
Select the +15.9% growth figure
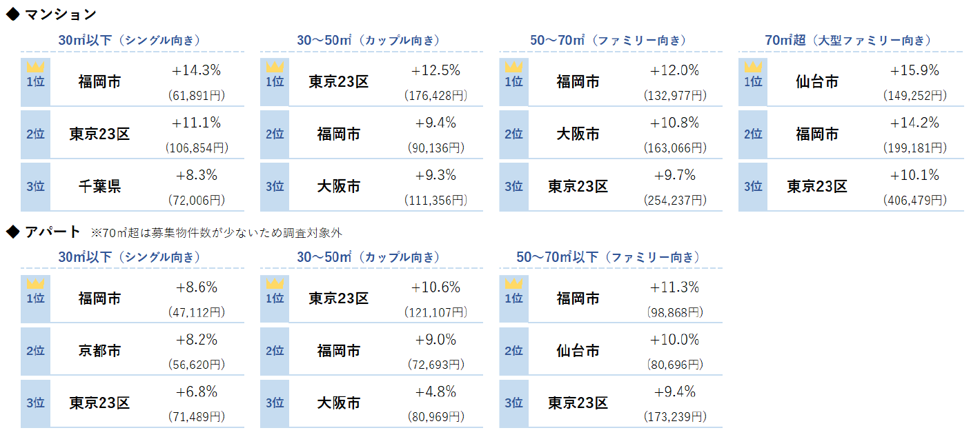[x=914, y=70]
